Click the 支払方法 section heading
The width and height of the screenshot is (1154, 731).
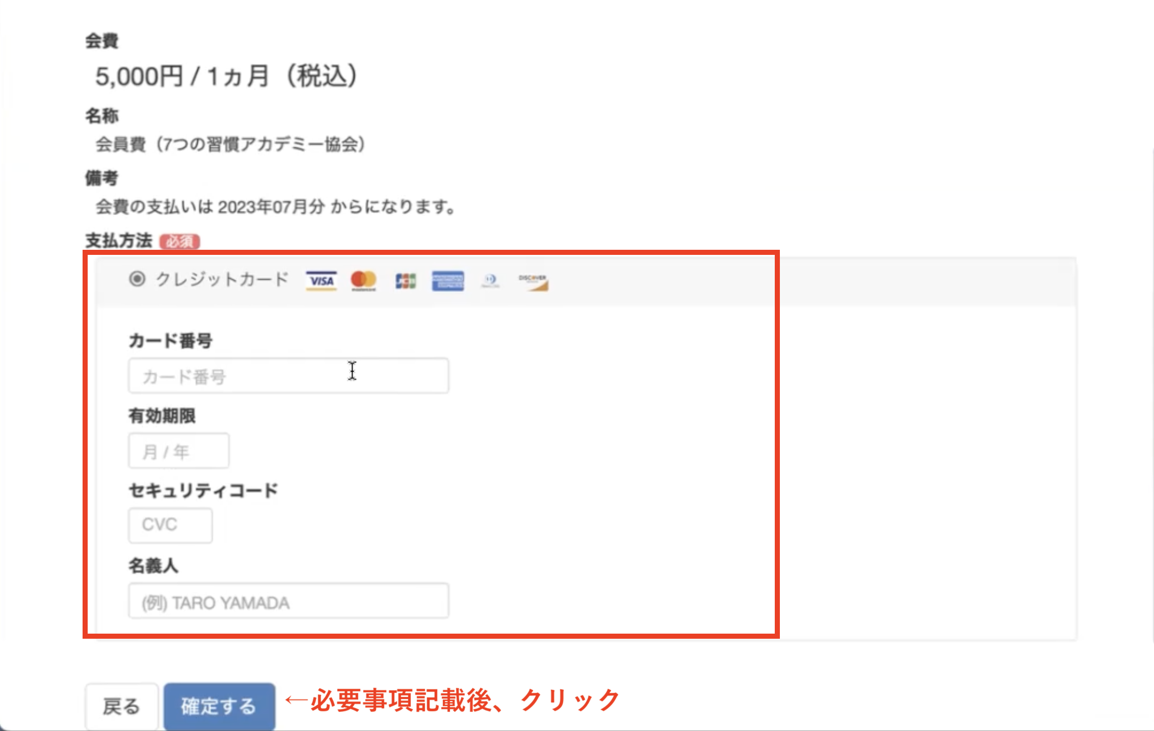[x=119, y=241]
